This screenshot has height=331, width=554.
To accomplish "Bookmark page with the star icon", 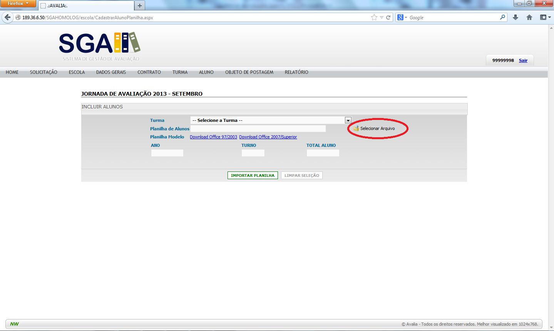I will (374, 17).
